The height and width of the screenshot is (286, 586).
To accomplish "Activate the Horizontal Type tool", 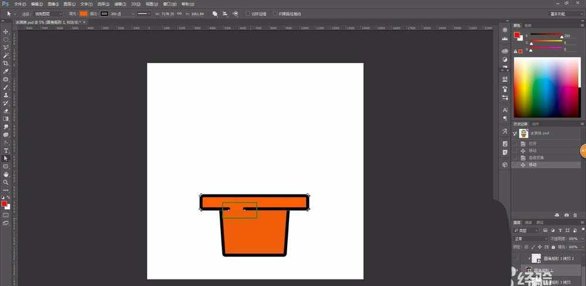I will 6,151.
